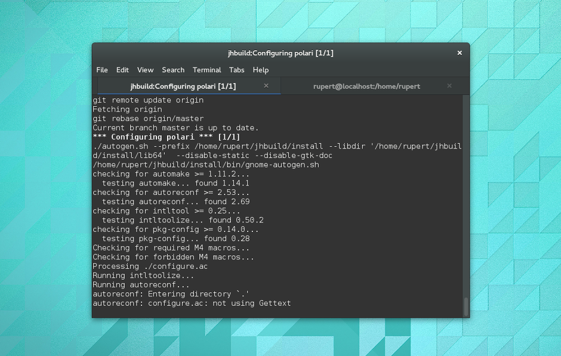This screenshot has width=561, height=356.
Task: Select the jhbuild:Configuring polari tab
Action: (183, 86)
